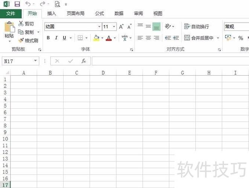Undo the last action

click(28, 4)
